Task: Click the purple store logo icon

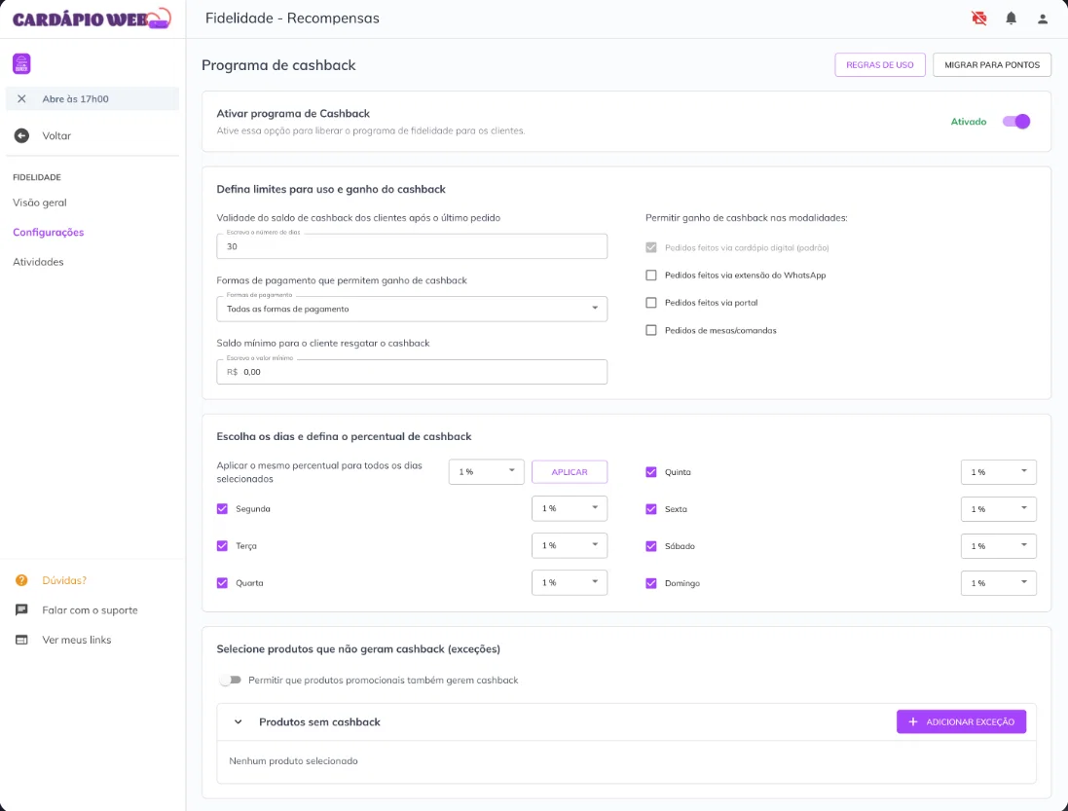Action: pyautogui.click(x=21, y=63)
